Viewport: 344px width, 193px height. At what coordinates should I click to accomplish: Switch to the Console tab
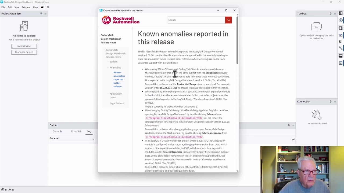58,132
